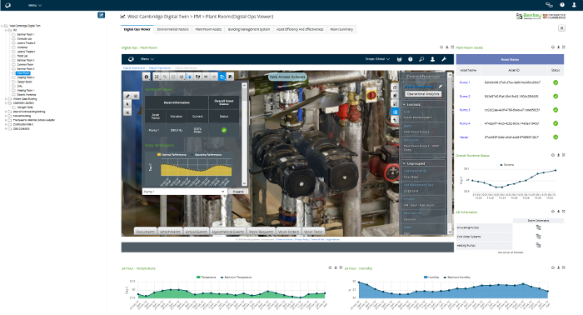Toggle the Runtime legend series

tap(507, 164)
